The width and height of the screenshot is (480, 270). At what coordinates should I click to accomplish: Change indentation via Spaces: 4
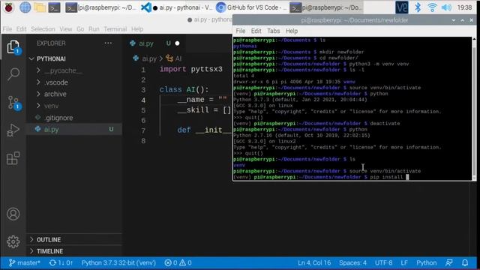point(352,262)
